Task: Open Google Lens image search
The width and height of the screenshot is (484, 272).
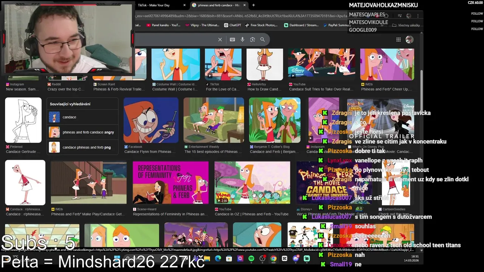Action: (x=253, y=40)
